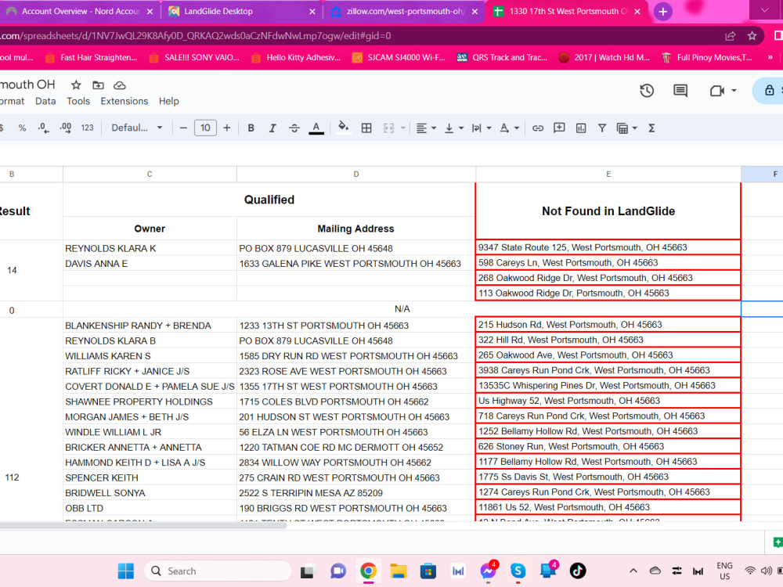Open the Extensions menu
783x587 pixels.
coord(124,101)
